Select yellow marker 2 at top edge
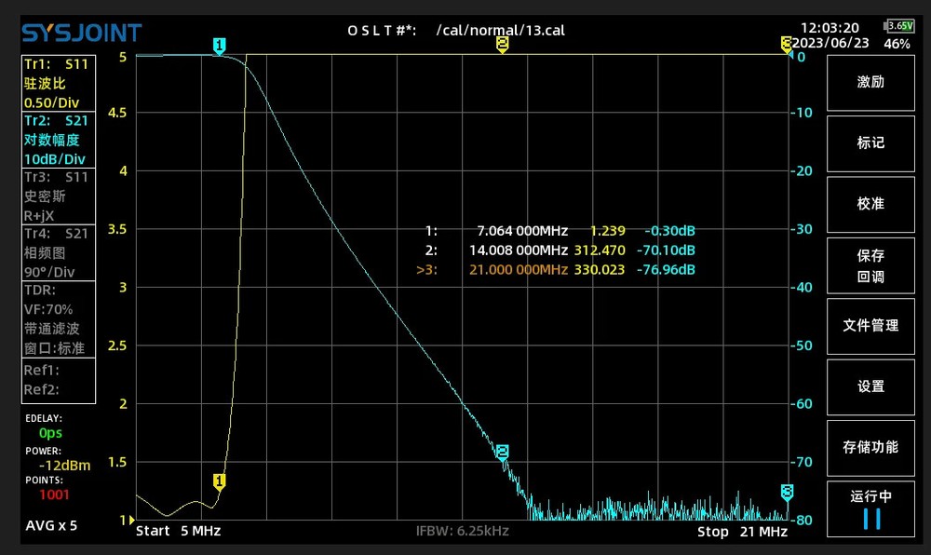This screenshot has height=555, width=931. pyautogui.click(x=503, y=45)
